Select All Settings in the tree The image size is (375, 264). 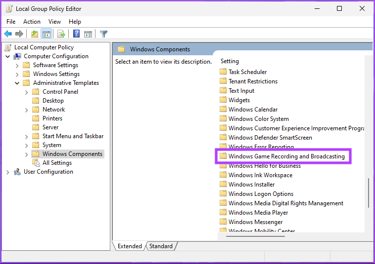point(57,163)
